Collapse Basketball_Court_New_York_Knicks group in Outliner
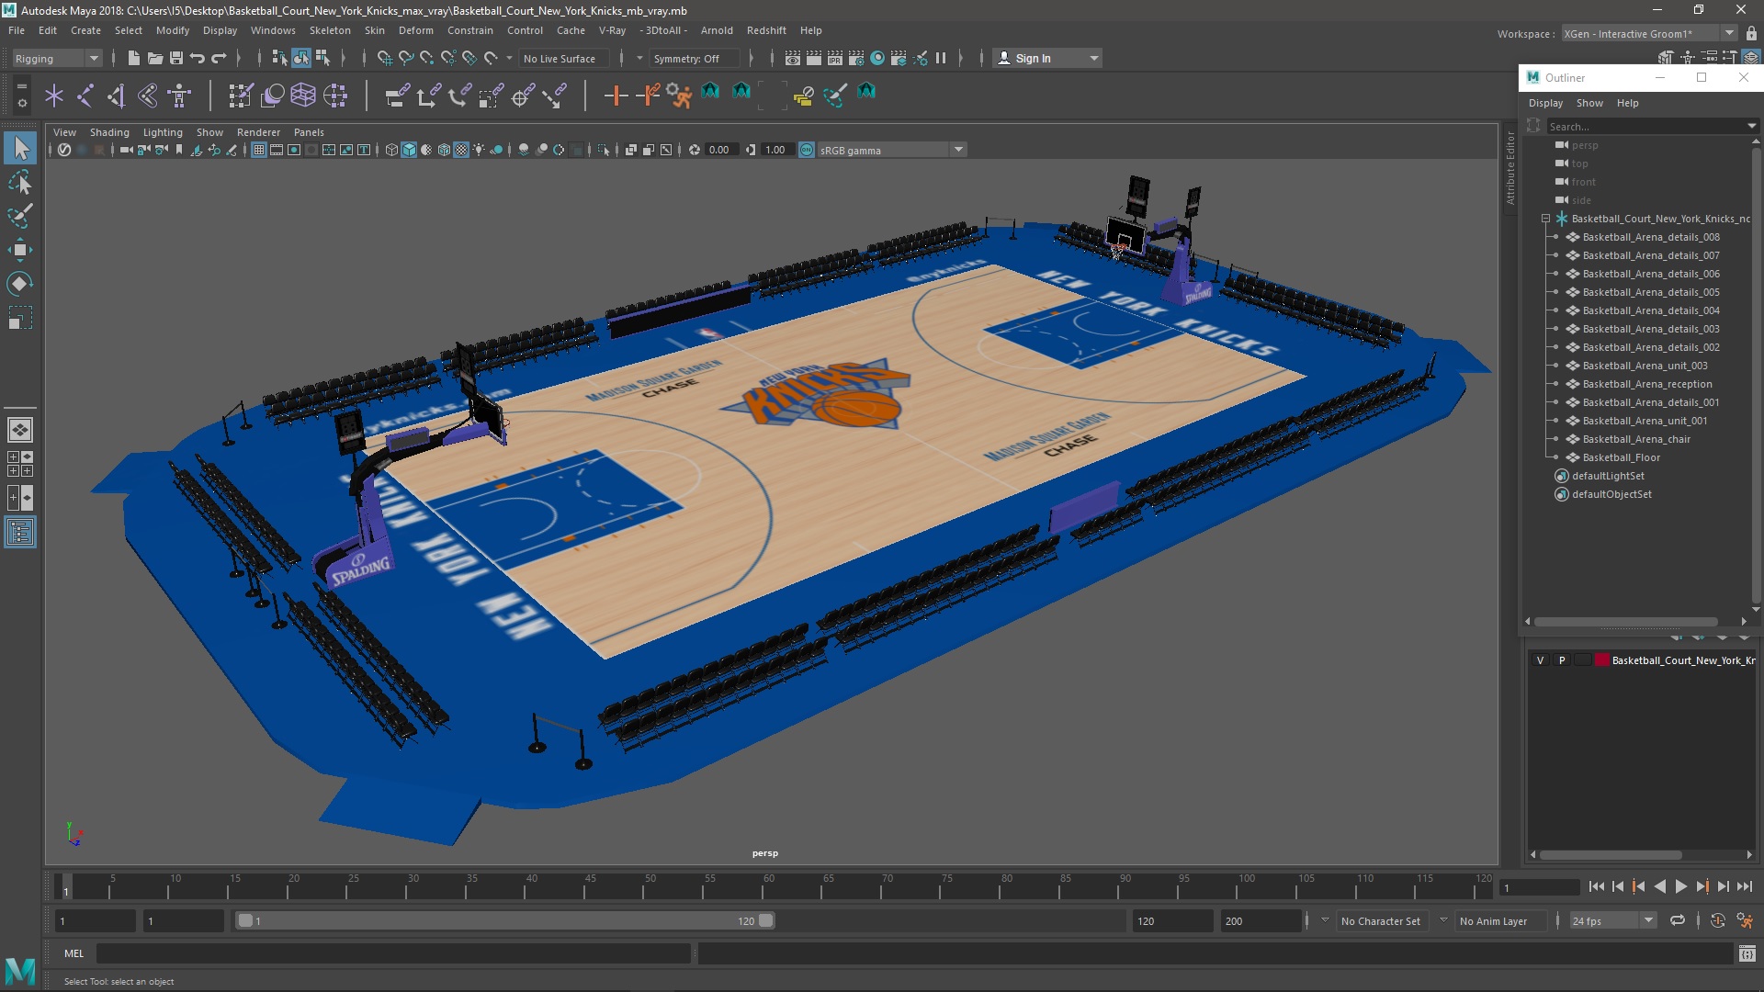The image size is (1764, 992). pyautogui.click(x=1546, y=219)
